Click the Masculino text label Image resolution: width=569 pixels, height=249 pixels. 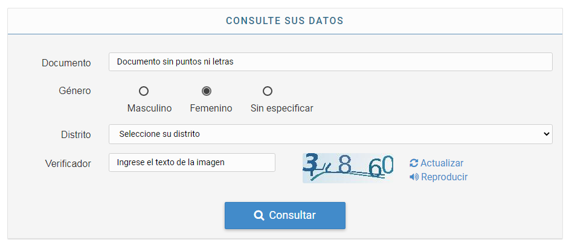pyautogui.click(x=149, y=109)
